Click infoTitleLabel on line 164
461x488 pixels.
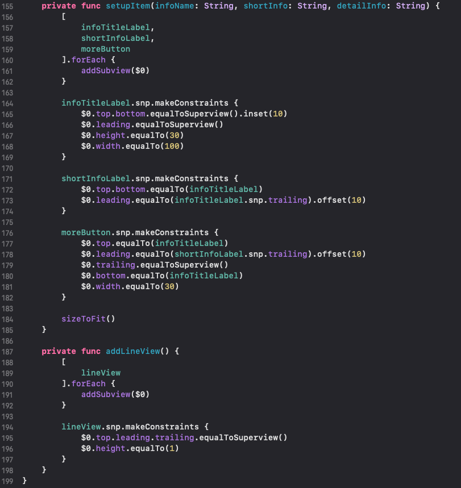click(x=95, y=103)
